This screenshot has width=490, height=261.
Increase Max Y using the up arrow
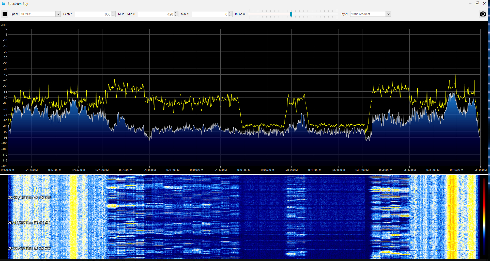point(230,13)
